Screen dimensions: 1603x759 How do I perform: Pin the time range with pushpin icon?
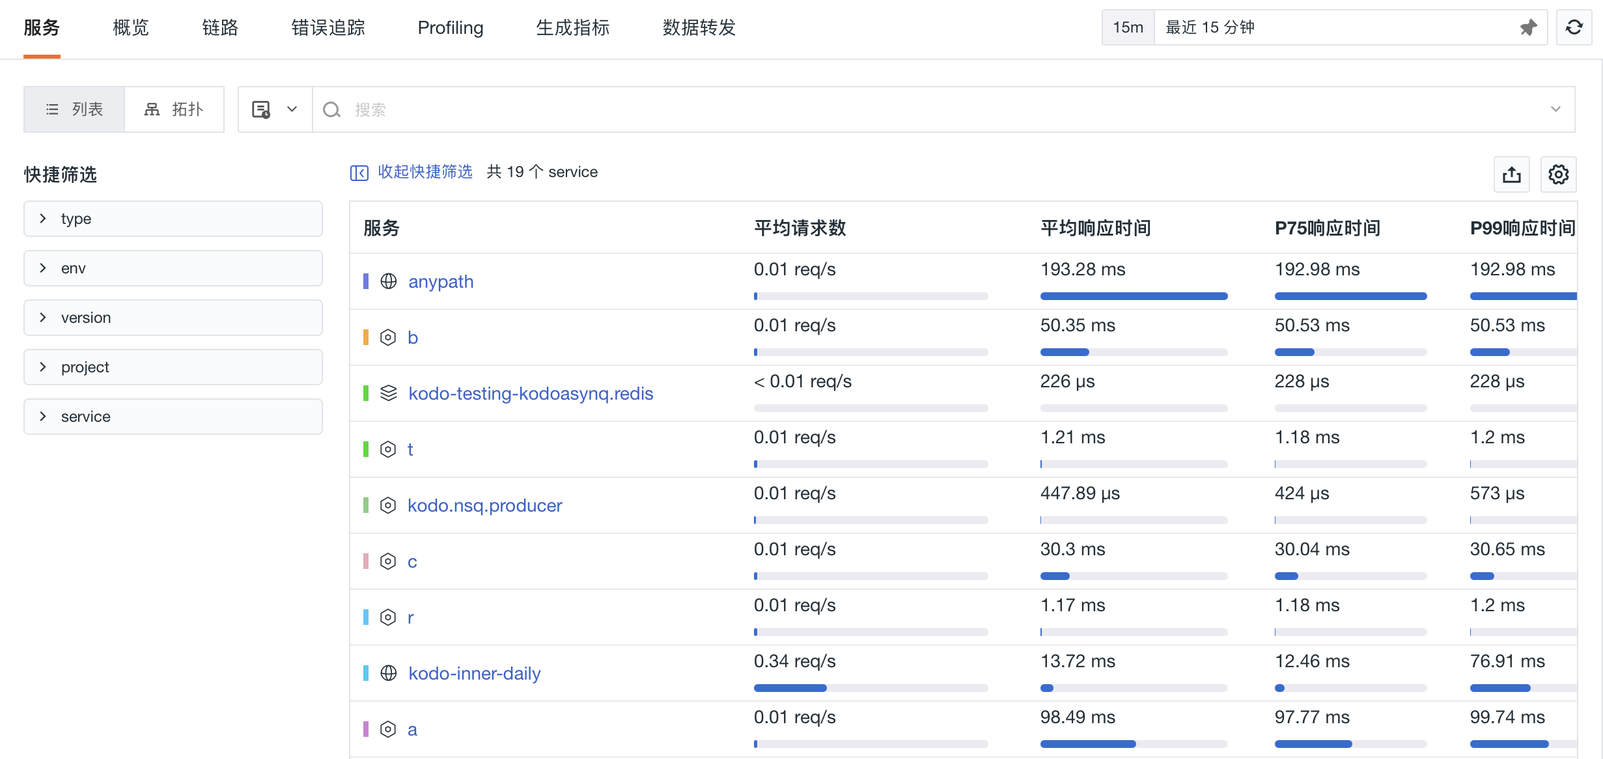tap(1528, 27)
